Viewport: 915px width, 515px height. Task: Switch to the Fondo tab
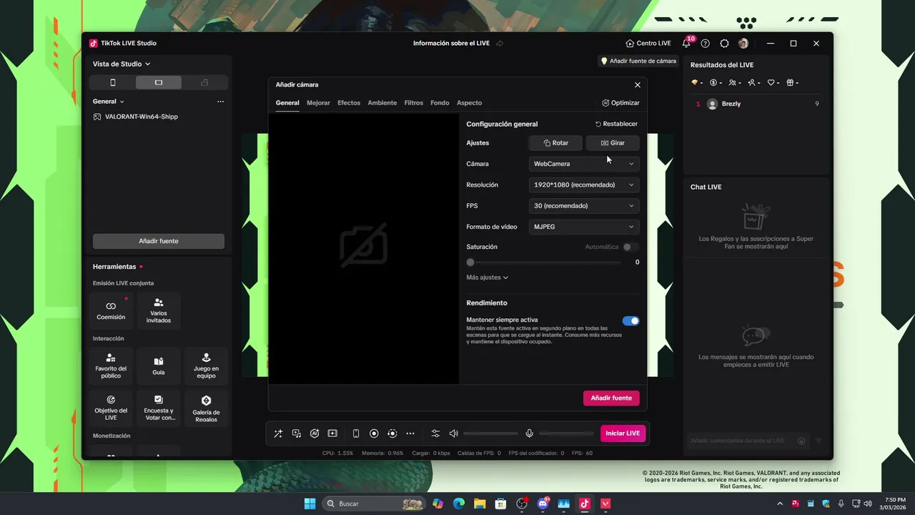(440, 103)
